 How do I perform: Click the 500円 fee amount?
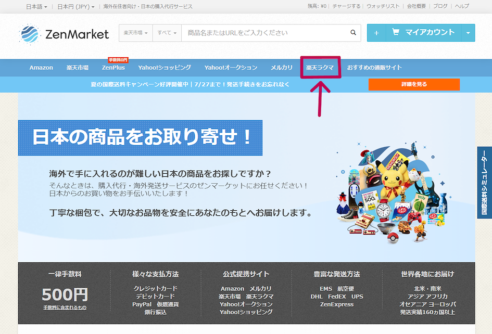tap(65, 294)
